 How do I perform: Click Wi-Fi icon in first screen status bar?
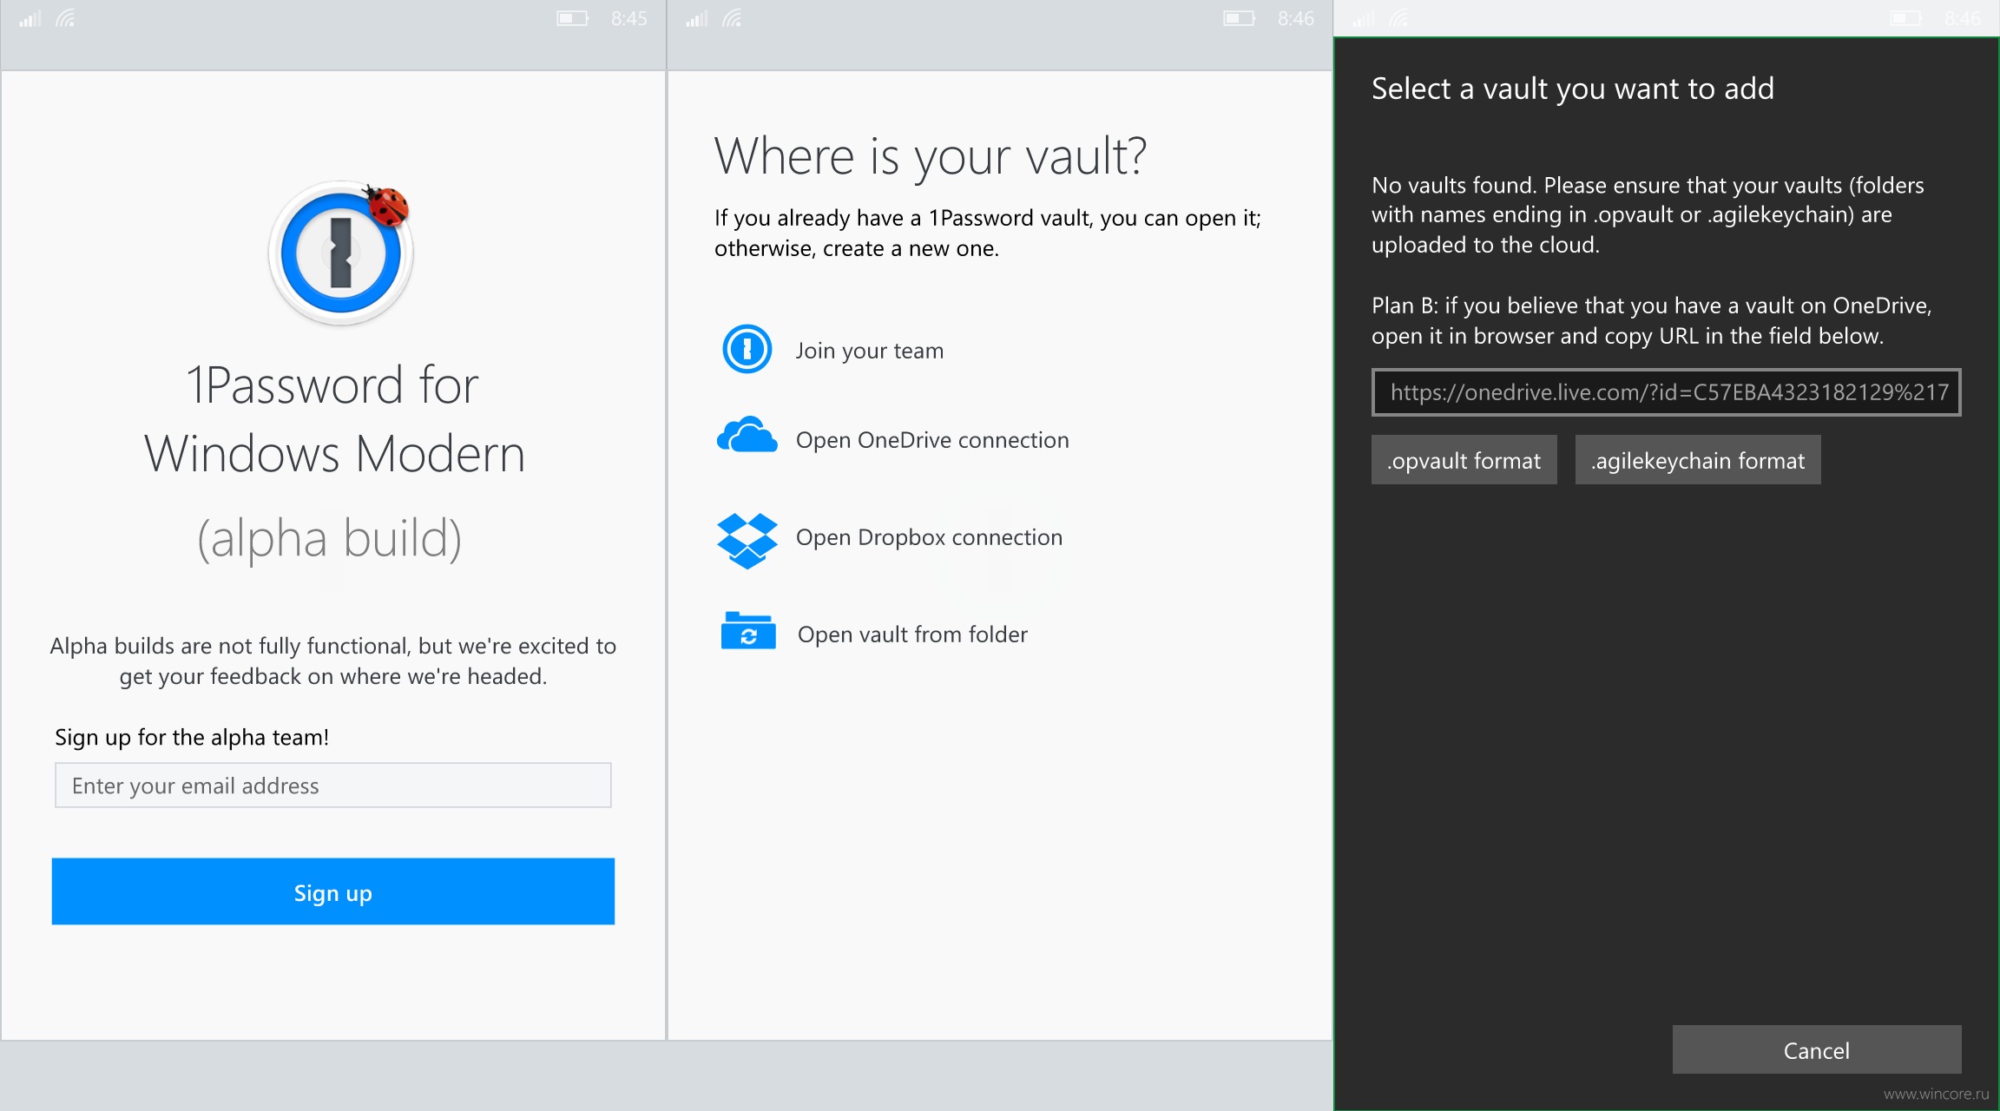click(66, 19)
